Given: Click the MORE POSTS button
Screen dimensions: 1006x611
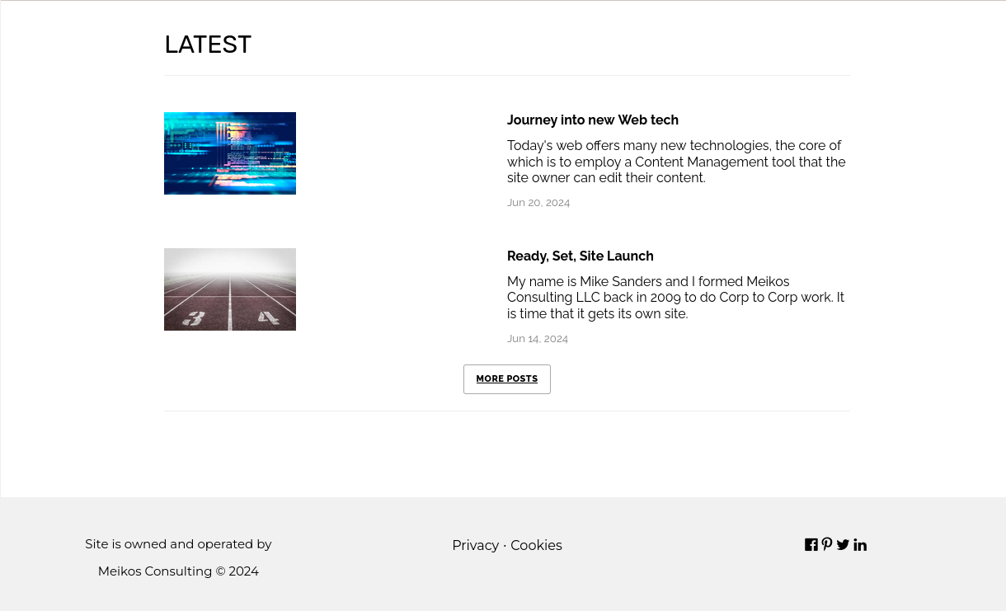Looking at the screenshot, I should [x=506, y=379].
